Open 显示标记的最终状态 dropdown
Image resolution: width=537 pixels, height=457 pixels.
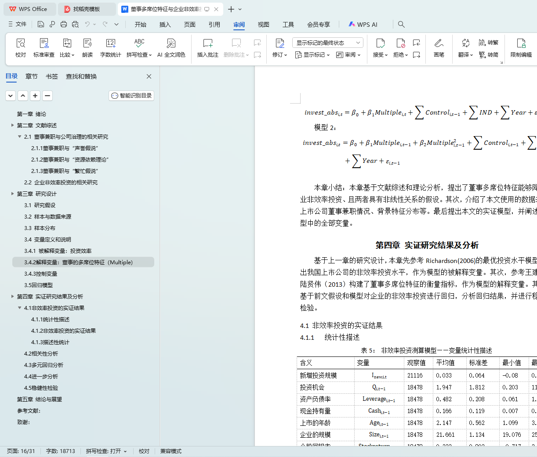point(328,43)
